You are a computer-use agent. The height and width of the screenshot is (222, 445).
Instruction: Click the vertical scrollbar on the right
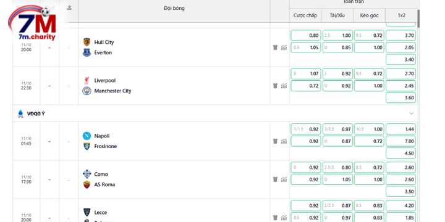point(418,18)
